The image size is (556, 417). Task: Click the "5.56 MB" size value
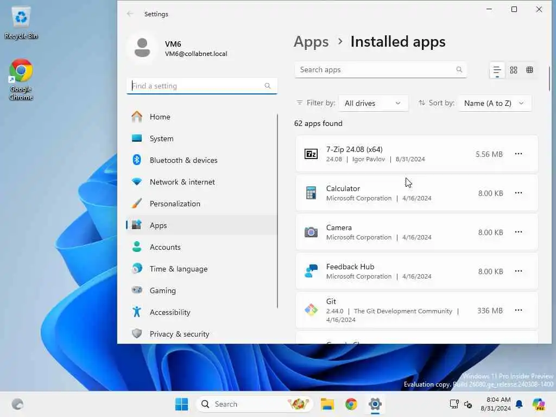coord(489,154)
